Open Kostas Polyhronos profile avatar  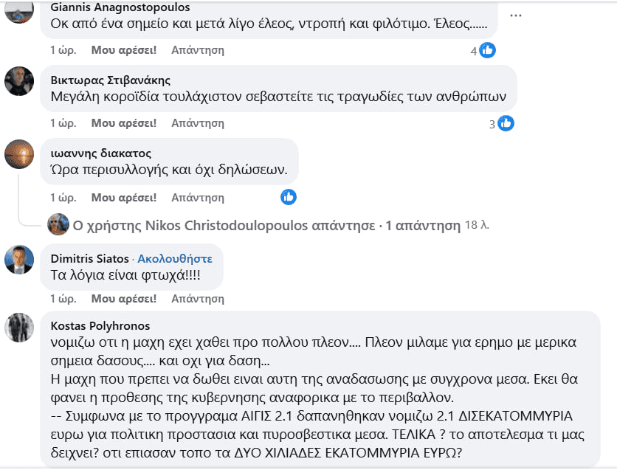(x=19, y=328)
